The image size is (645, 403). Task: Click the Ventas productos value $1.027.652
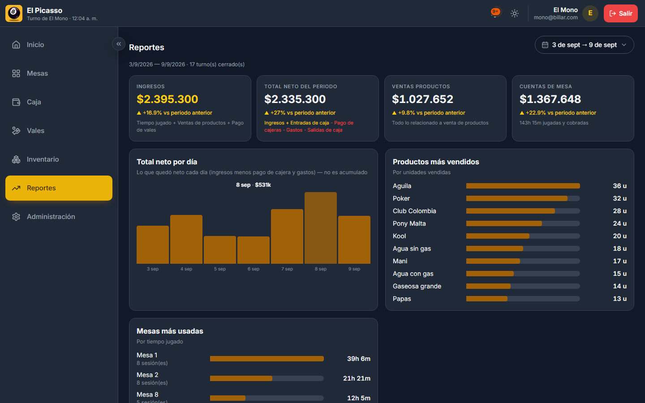423,99
